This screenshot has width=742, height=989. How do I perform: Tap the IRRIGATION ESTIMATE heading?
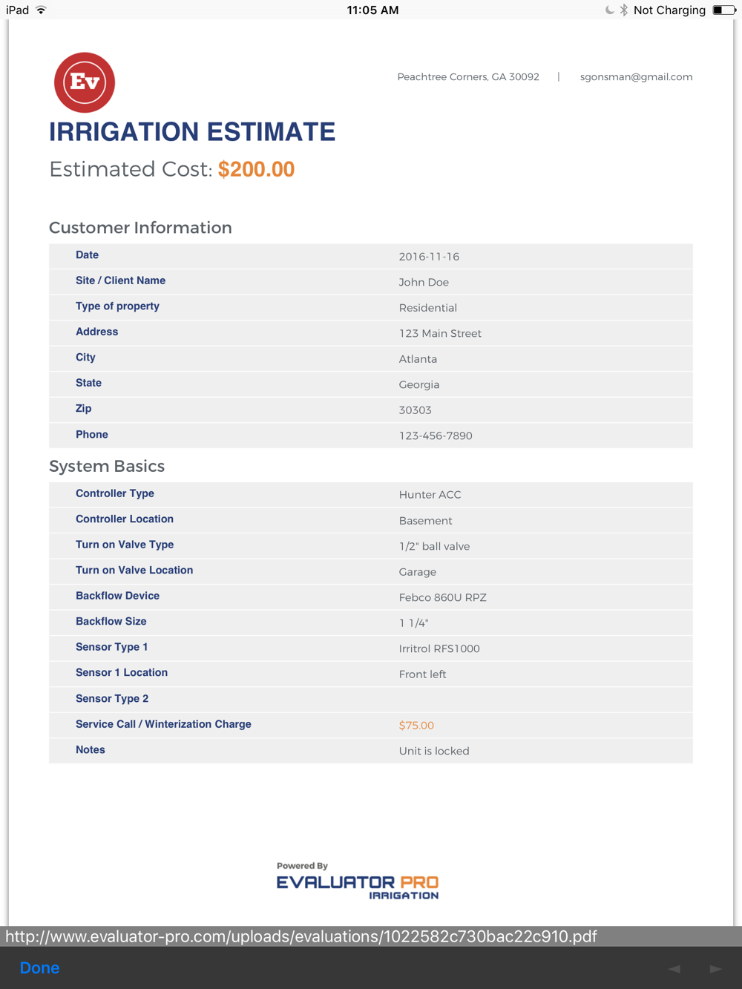point(192,132)
